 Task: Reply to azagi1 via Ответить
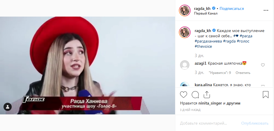pos(243,72)
